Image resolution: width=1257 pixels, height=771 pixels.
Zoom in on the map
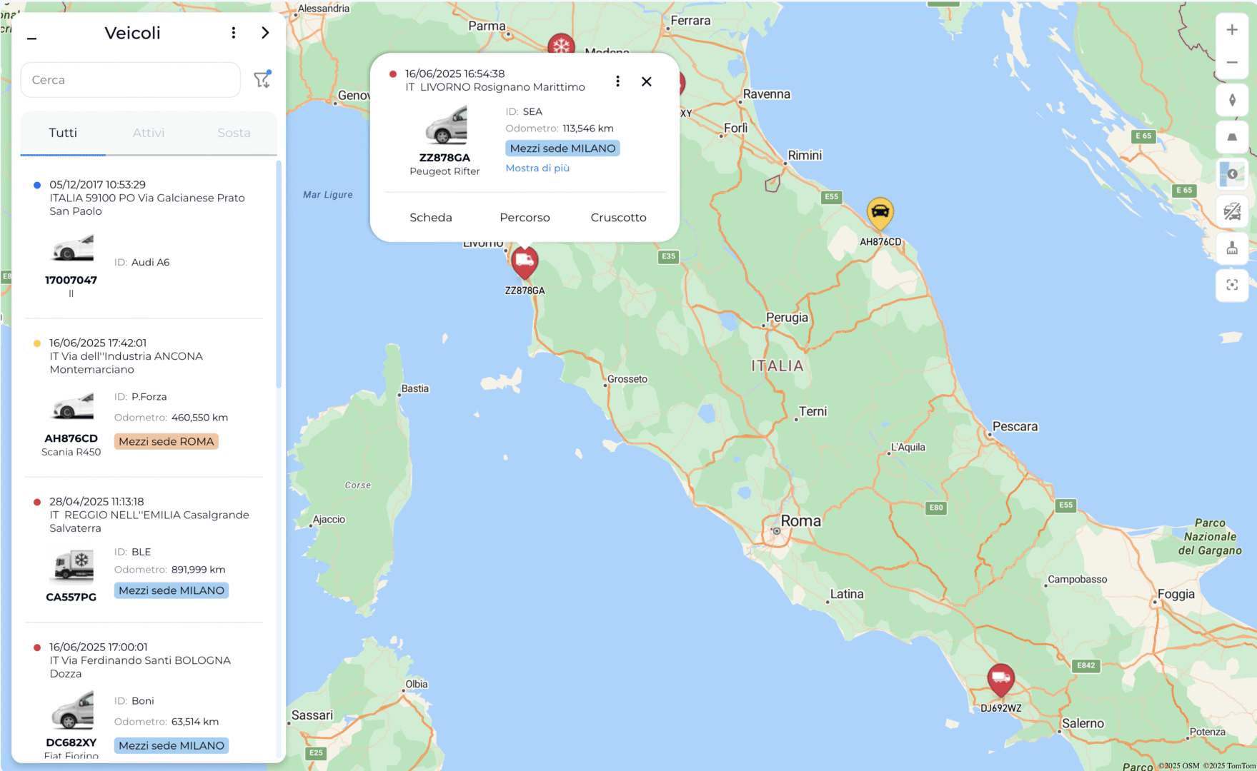(x=1232, y=30)
